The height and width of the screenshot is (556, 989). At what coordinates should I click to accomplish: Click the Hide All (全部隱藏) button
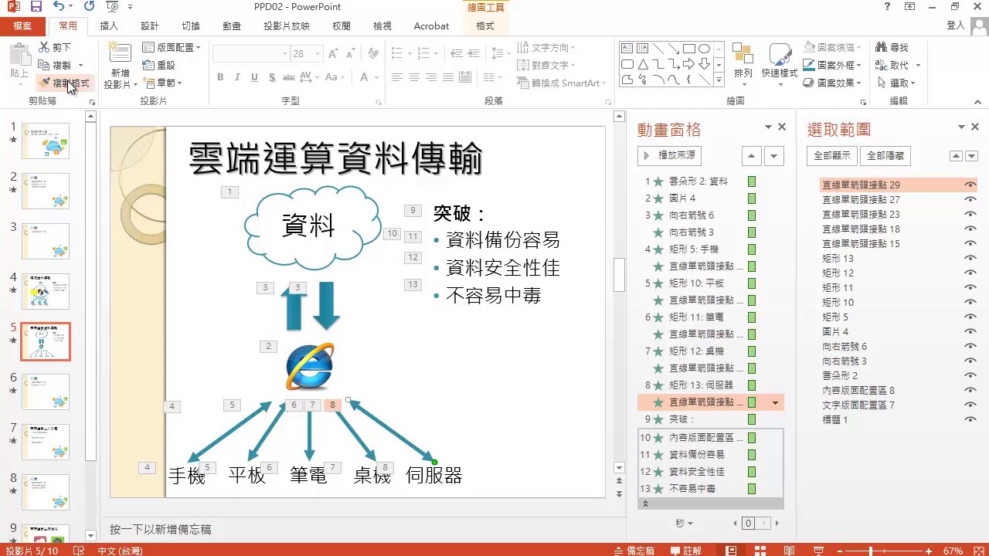click(x=885, y=155)
